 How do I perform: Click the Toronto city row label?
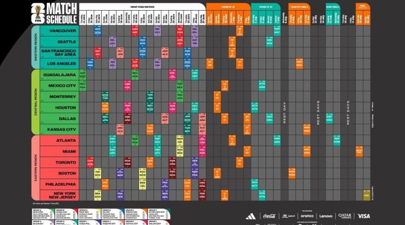59,163
